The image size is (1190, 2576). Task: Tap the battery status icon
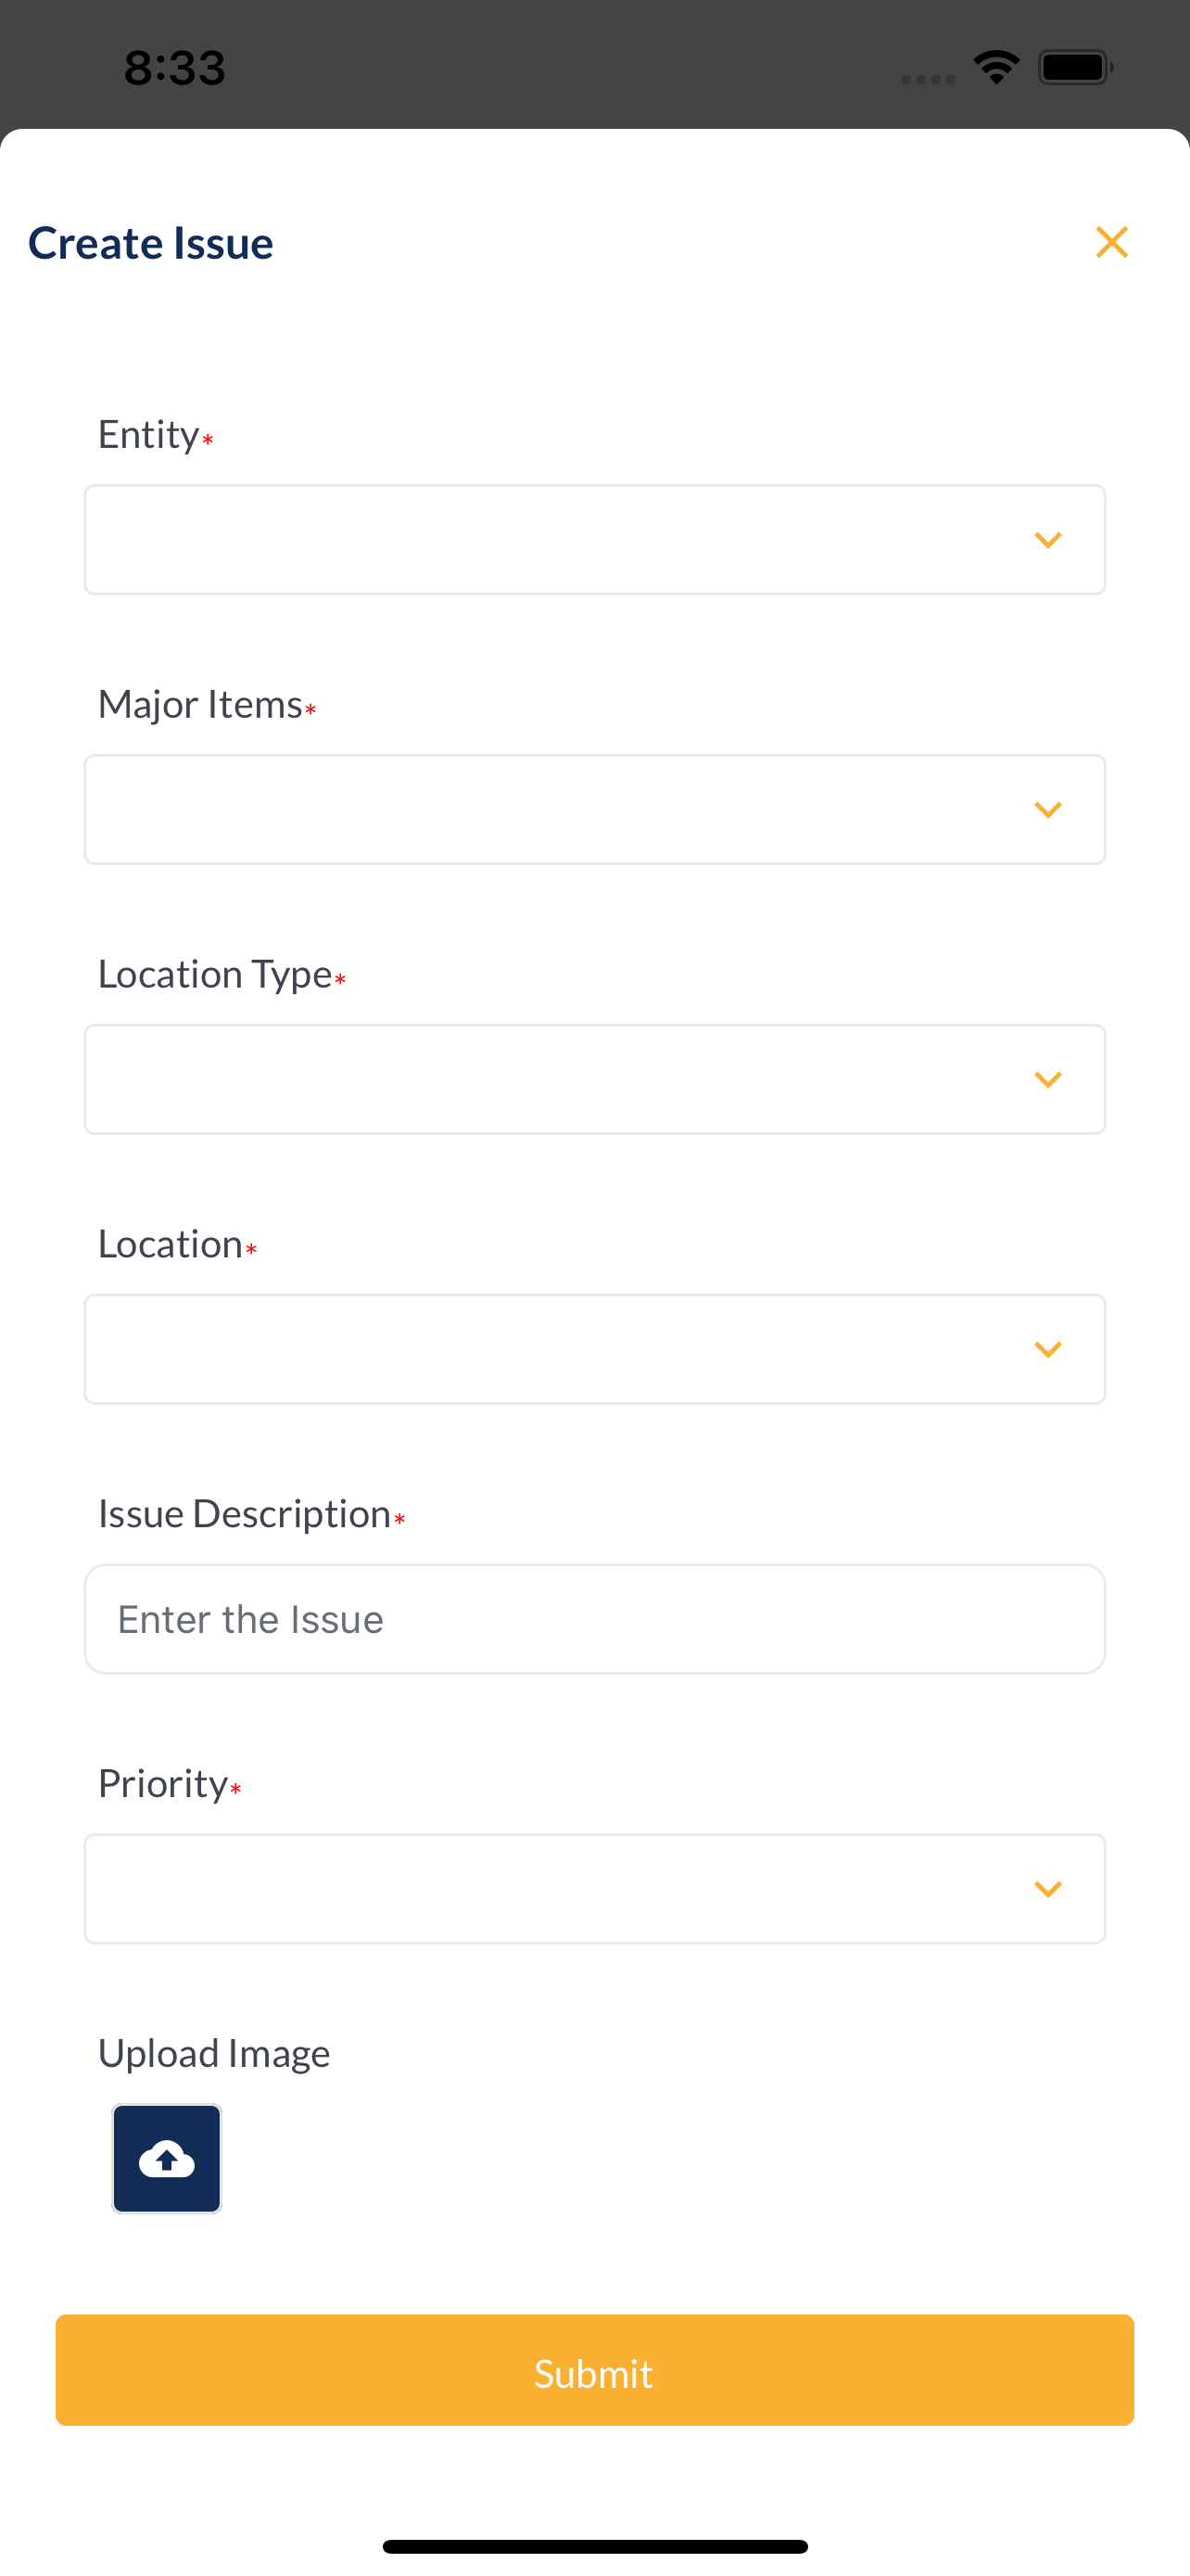(x=1076, y=67)
